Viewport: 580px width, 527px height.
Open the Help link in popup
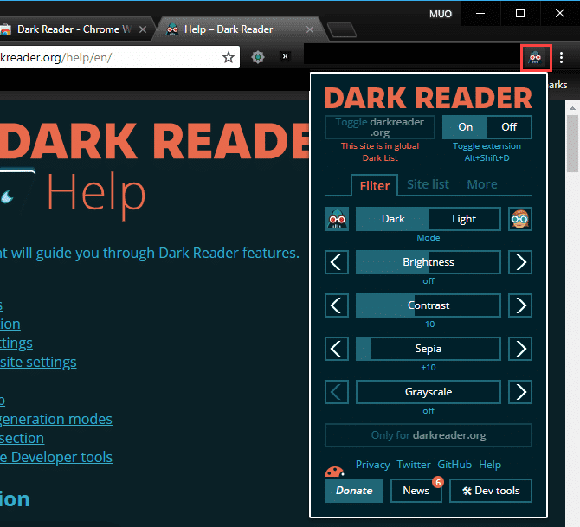click(x=490, y=465)
